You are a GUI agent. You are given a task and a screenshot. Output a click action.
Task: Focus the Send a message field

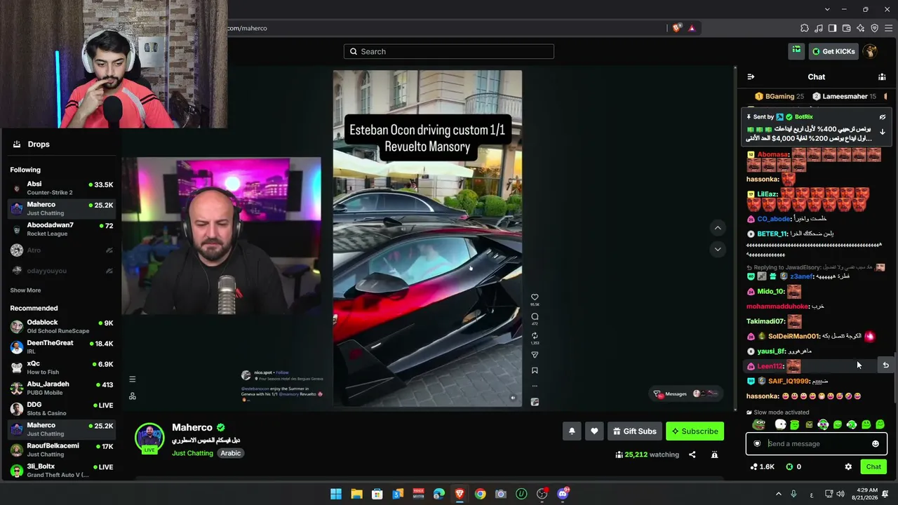[817, 444]
